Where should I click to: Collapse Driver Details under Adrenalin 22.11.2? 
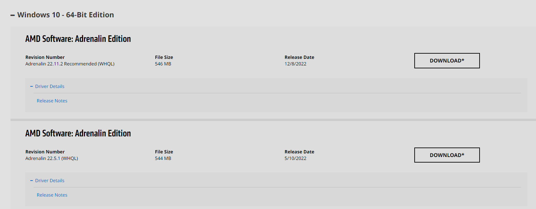pyautogui.click(x=50, y=86)
